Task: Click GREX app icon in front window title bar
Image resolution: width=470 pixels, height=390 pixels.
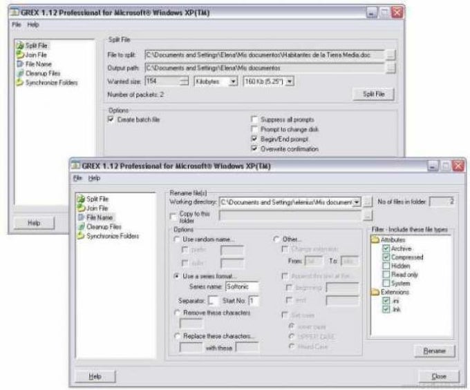Action: pyautogui.click(x=75, y=166)
